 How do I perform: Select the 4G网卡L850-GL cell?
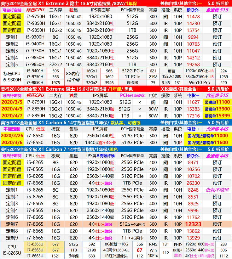[x=117, y=250]
